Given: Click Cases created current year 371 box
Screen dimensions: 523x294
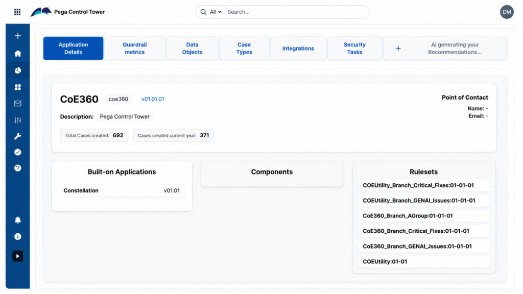Looking at the screenshot, I should click(x=174, y=135).
